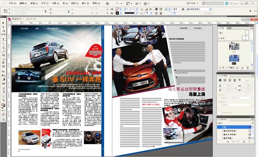Click the Pages panel vertical scrollbar
Image resolution: width=258 pixels, height=157 pixels.
252,54
